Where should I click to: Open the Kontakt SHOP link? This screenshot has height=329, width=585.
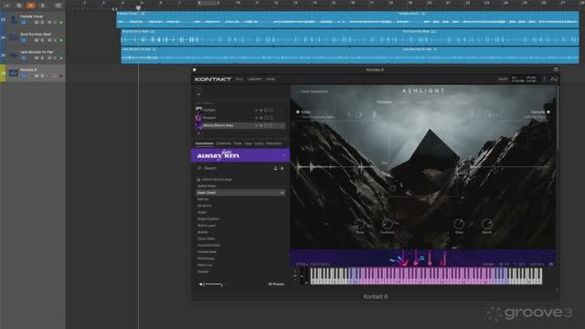[x=503, y=80]
